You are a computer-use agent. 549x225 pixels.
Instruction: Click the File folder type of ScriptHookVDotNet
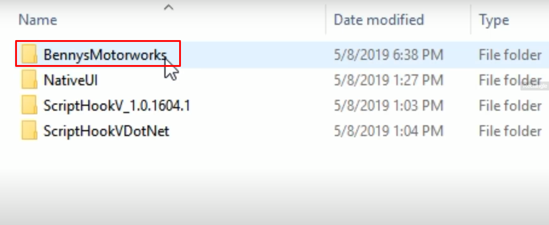[510, 131]
